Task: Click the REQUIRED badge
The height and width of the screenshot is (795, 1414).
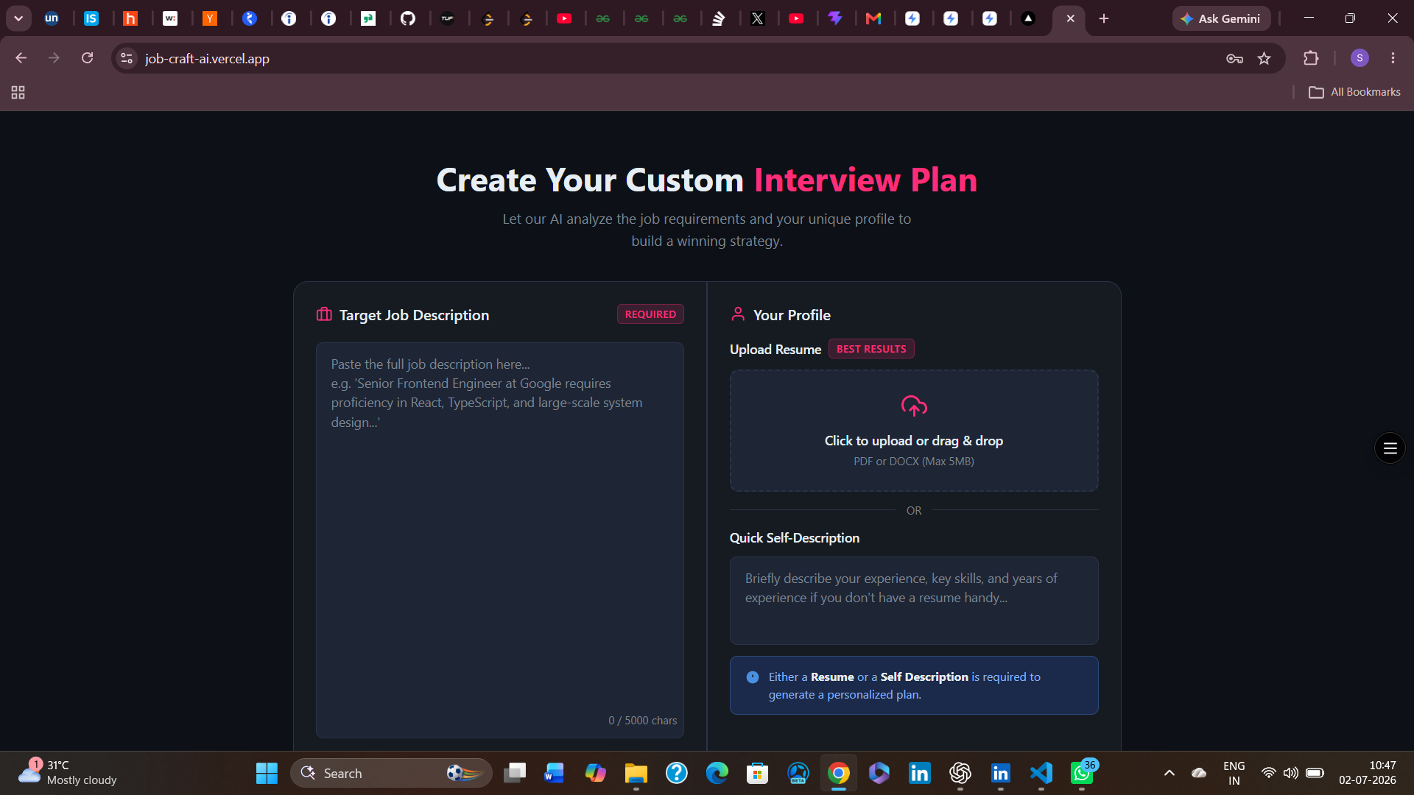Action: pos(650,314)
